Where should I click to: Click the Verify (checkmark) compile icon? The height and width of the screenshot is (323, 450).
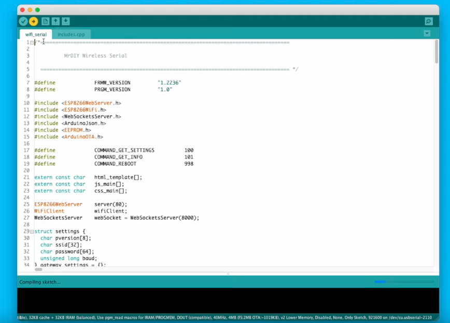[23, 21]
